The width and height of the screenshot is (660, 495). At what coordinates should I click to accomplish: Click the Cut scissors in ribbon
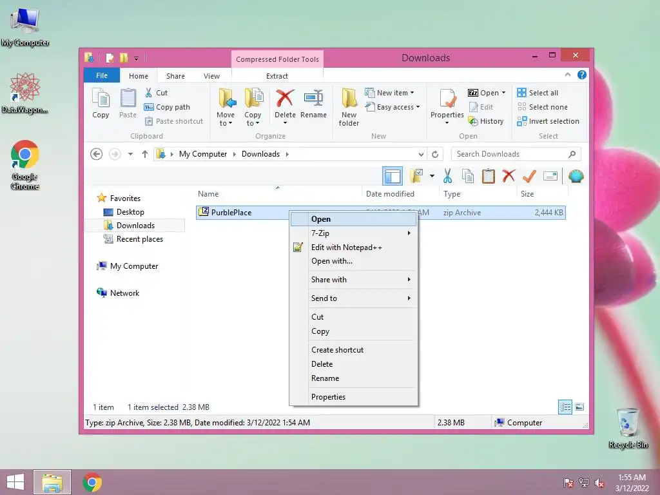point(149,93)
